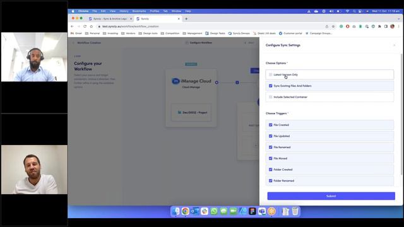Go back from Workflow Creation

[x=73, y=43]
